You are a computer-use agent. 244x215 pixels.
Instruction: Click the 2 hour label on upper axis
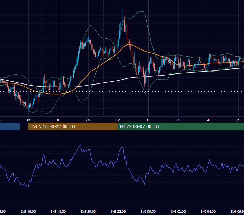(x=178, y=120)
